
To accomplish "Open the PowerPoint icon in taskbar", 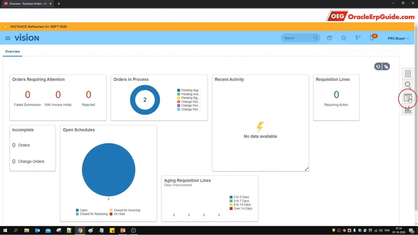I will (123, 230).
